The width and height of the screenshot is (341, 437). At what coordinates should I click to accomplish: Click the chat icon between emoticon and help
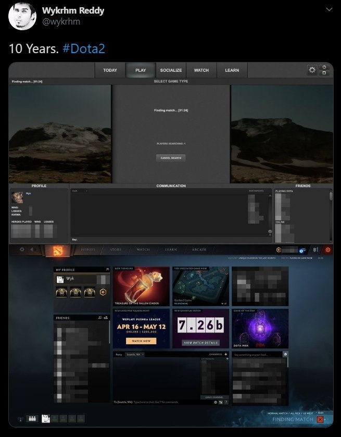[221, 402]
